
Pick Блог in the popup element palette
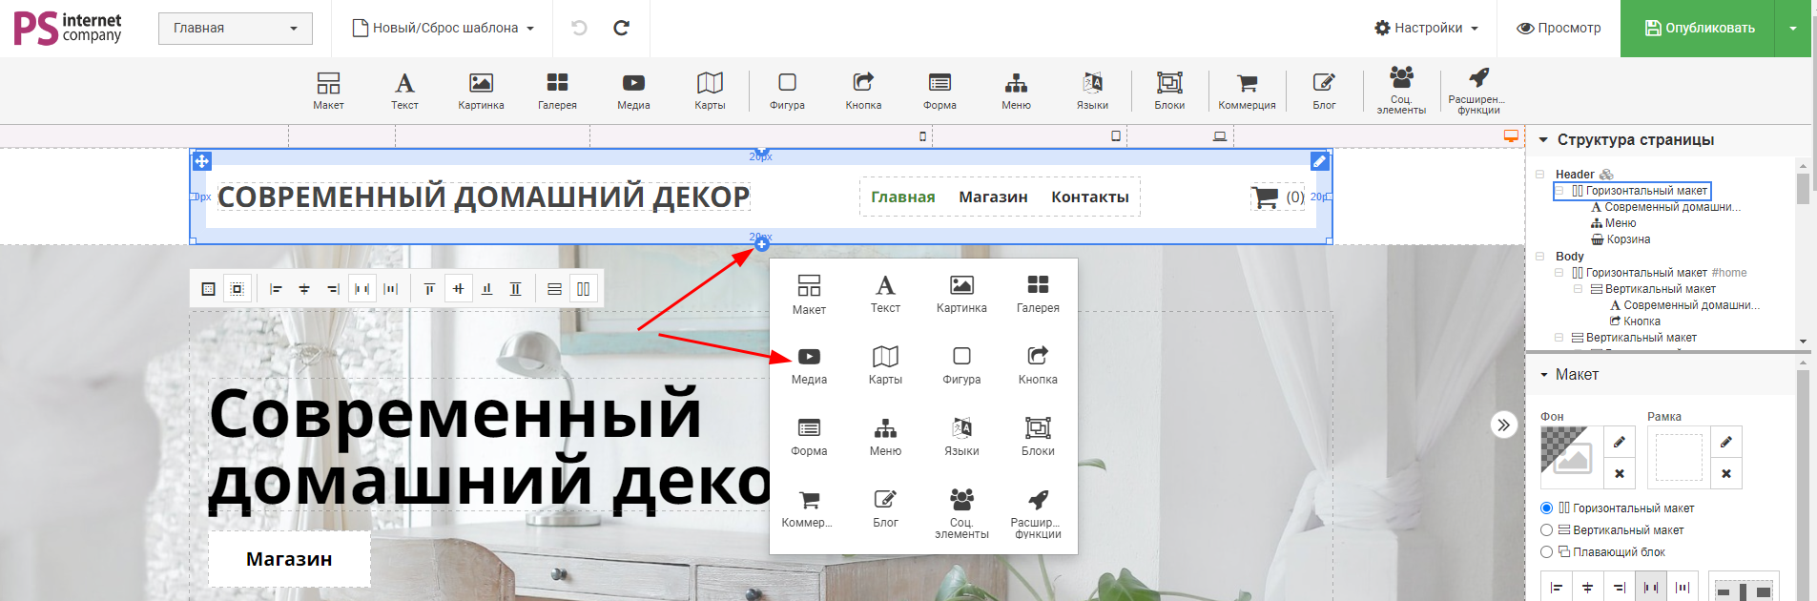click(885, 509)
